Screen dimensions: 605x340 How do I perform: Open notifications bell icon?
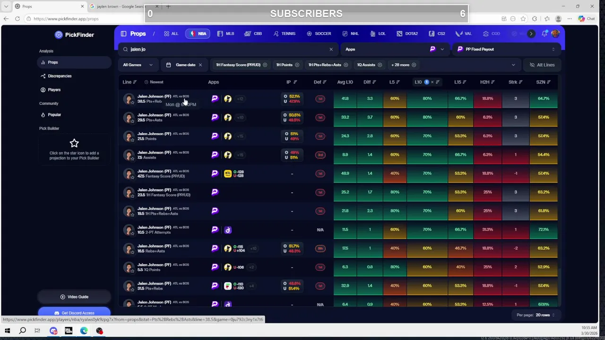tap(544, 34)
